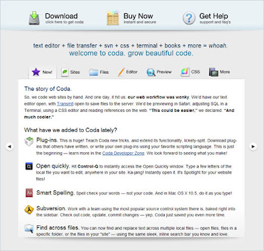Screen dimensions: 264x251
Task: Switch to the New! tab
Action: click(42, 72)
